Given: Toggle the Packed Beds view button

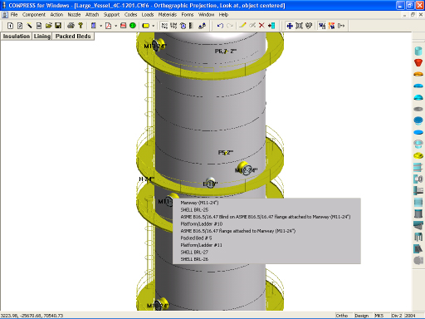Looking at the screenshot, I should 73,37.
